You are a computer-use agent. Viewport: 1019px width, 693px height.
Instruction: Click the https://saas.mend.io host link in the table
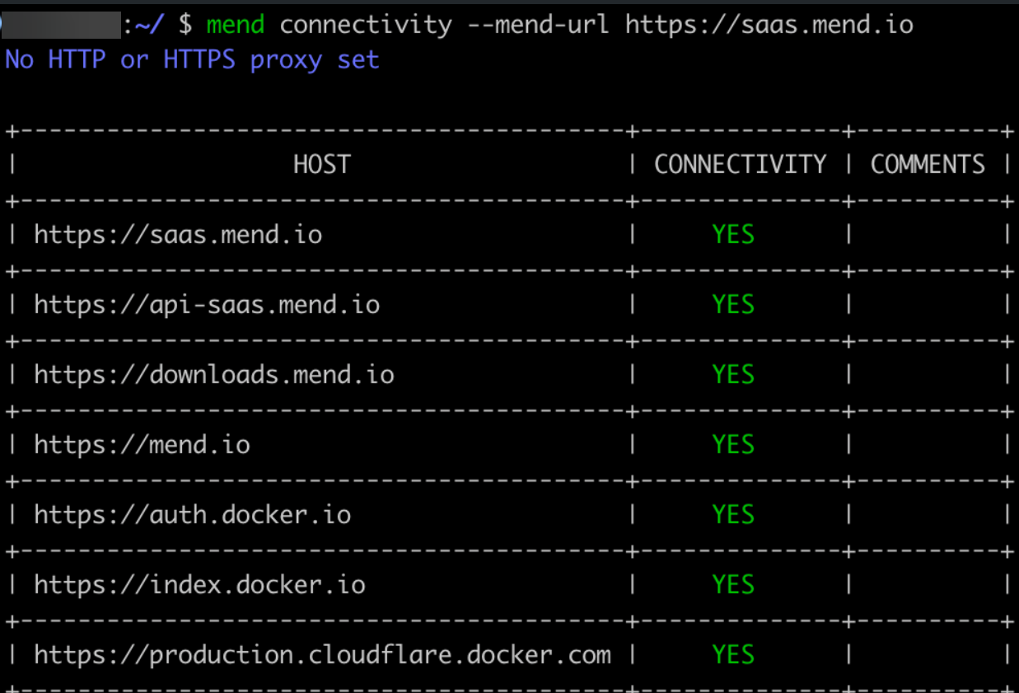[x=178, y=235]
